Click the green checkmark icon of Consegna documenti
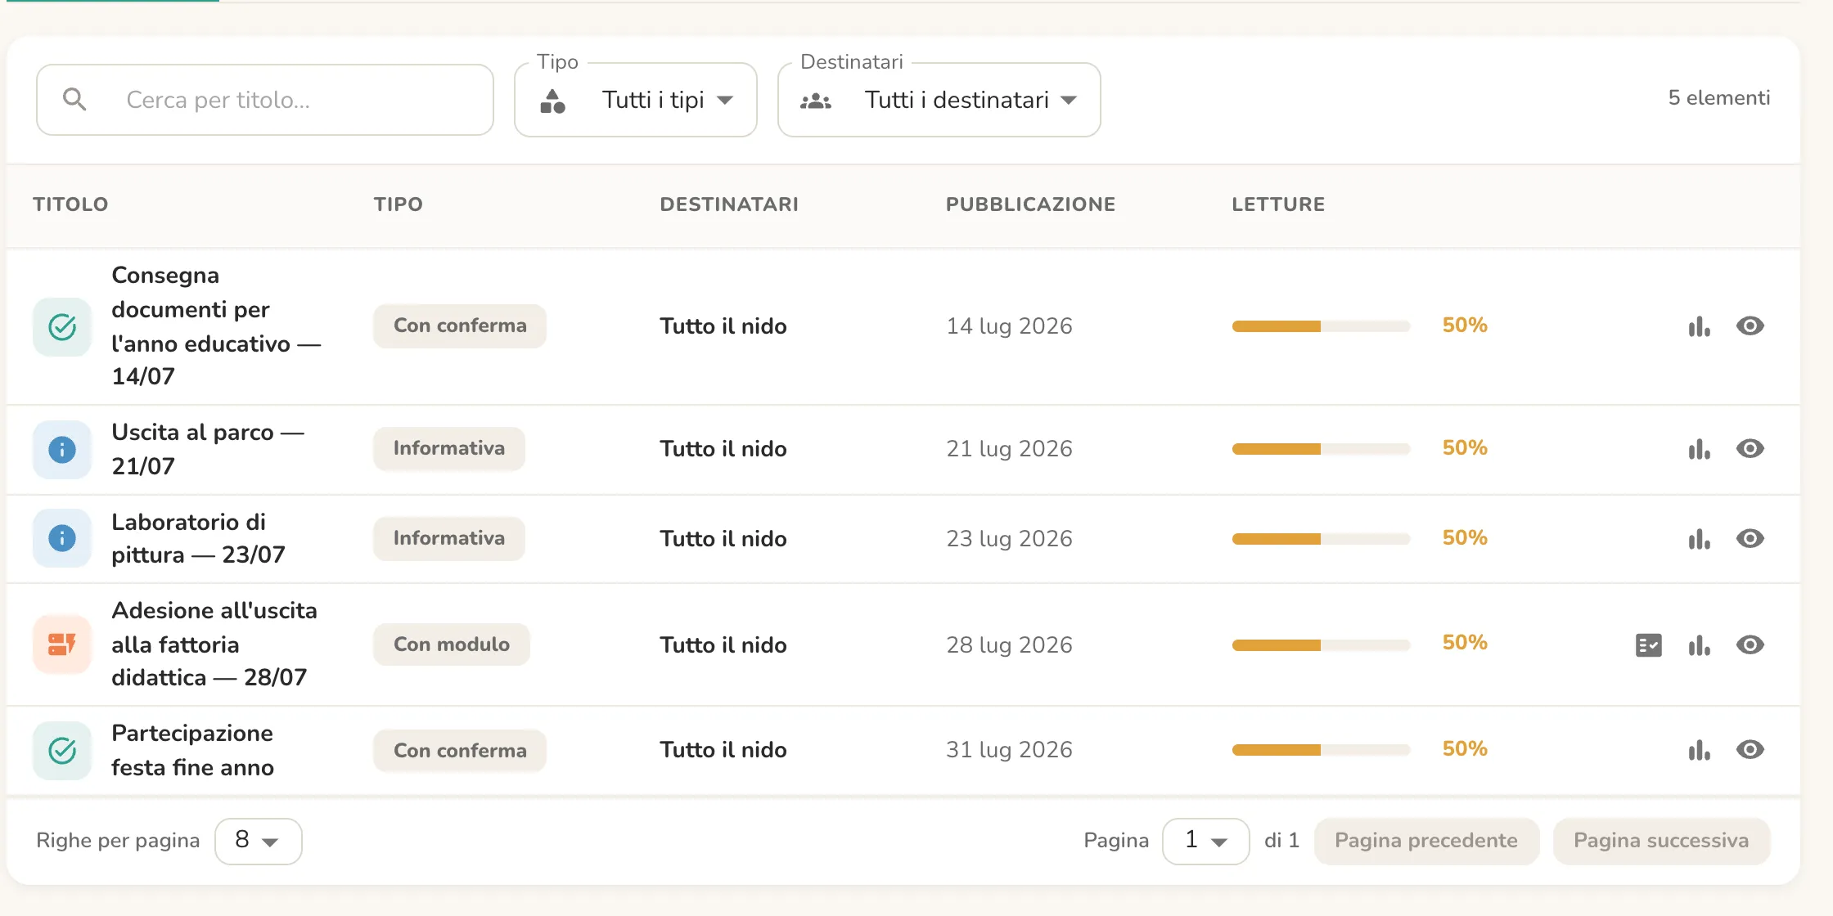1833x916 pixels. pos(62,327)
